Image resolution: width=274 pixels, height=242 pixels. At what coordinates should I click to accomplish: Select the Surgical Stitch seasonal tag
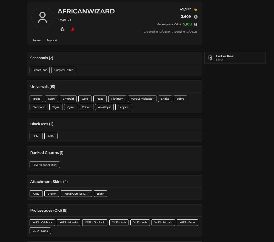coord(64,70)
